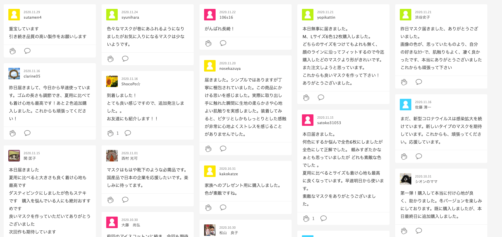Open clarine05's profile picture

[14, 74]
